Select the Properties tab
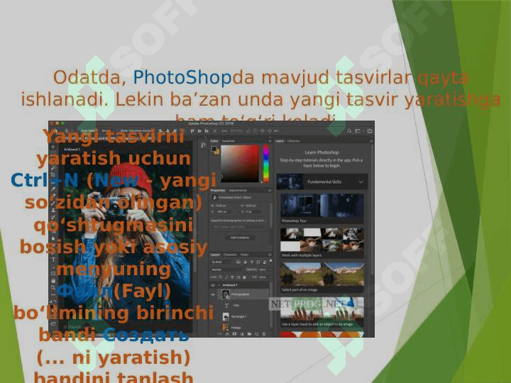Screen dimensions: 511x383 [218, 190]
